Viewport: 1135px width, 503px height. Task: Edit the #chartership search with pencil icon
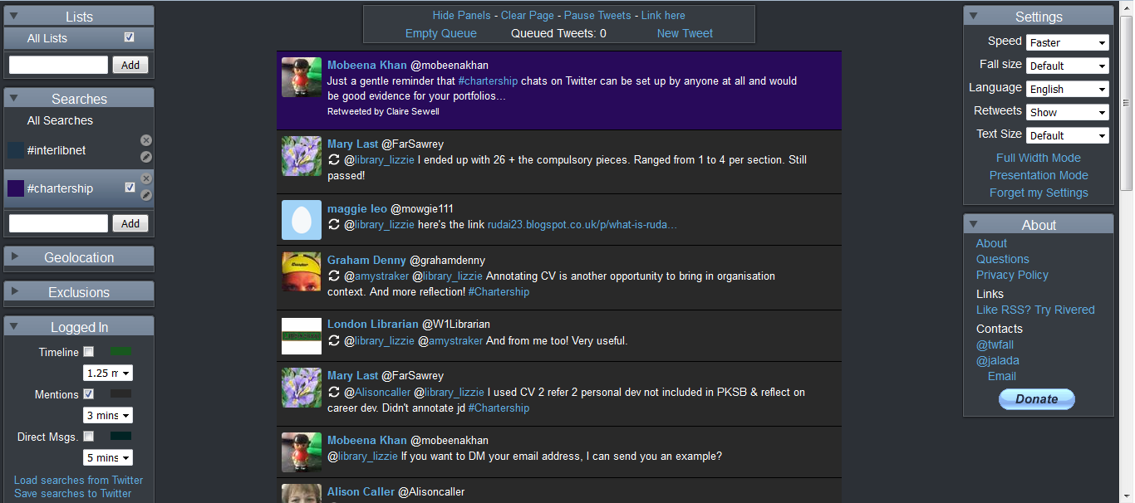point(146,195)
